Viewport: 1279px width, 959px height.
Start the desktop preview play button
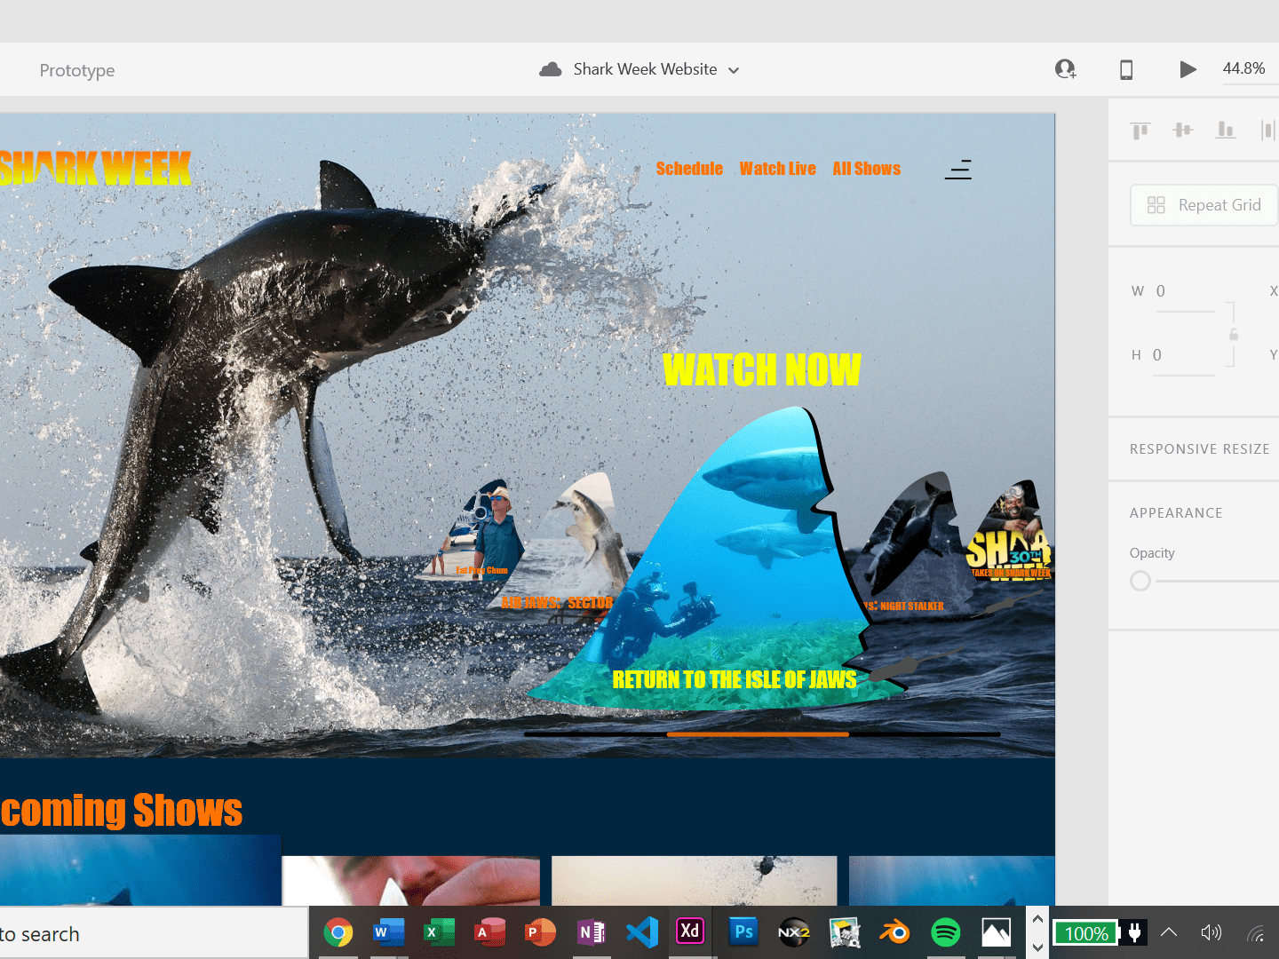(x=1188, y=69)
